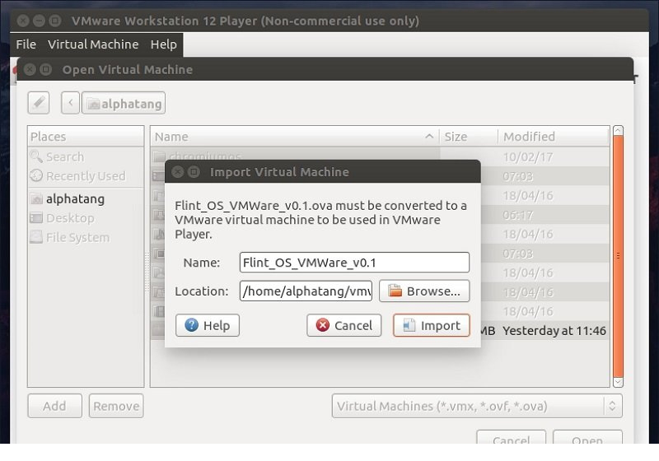Select Recently Used in Places
This screenshot has height=461, width=659.
pos(86,176)
